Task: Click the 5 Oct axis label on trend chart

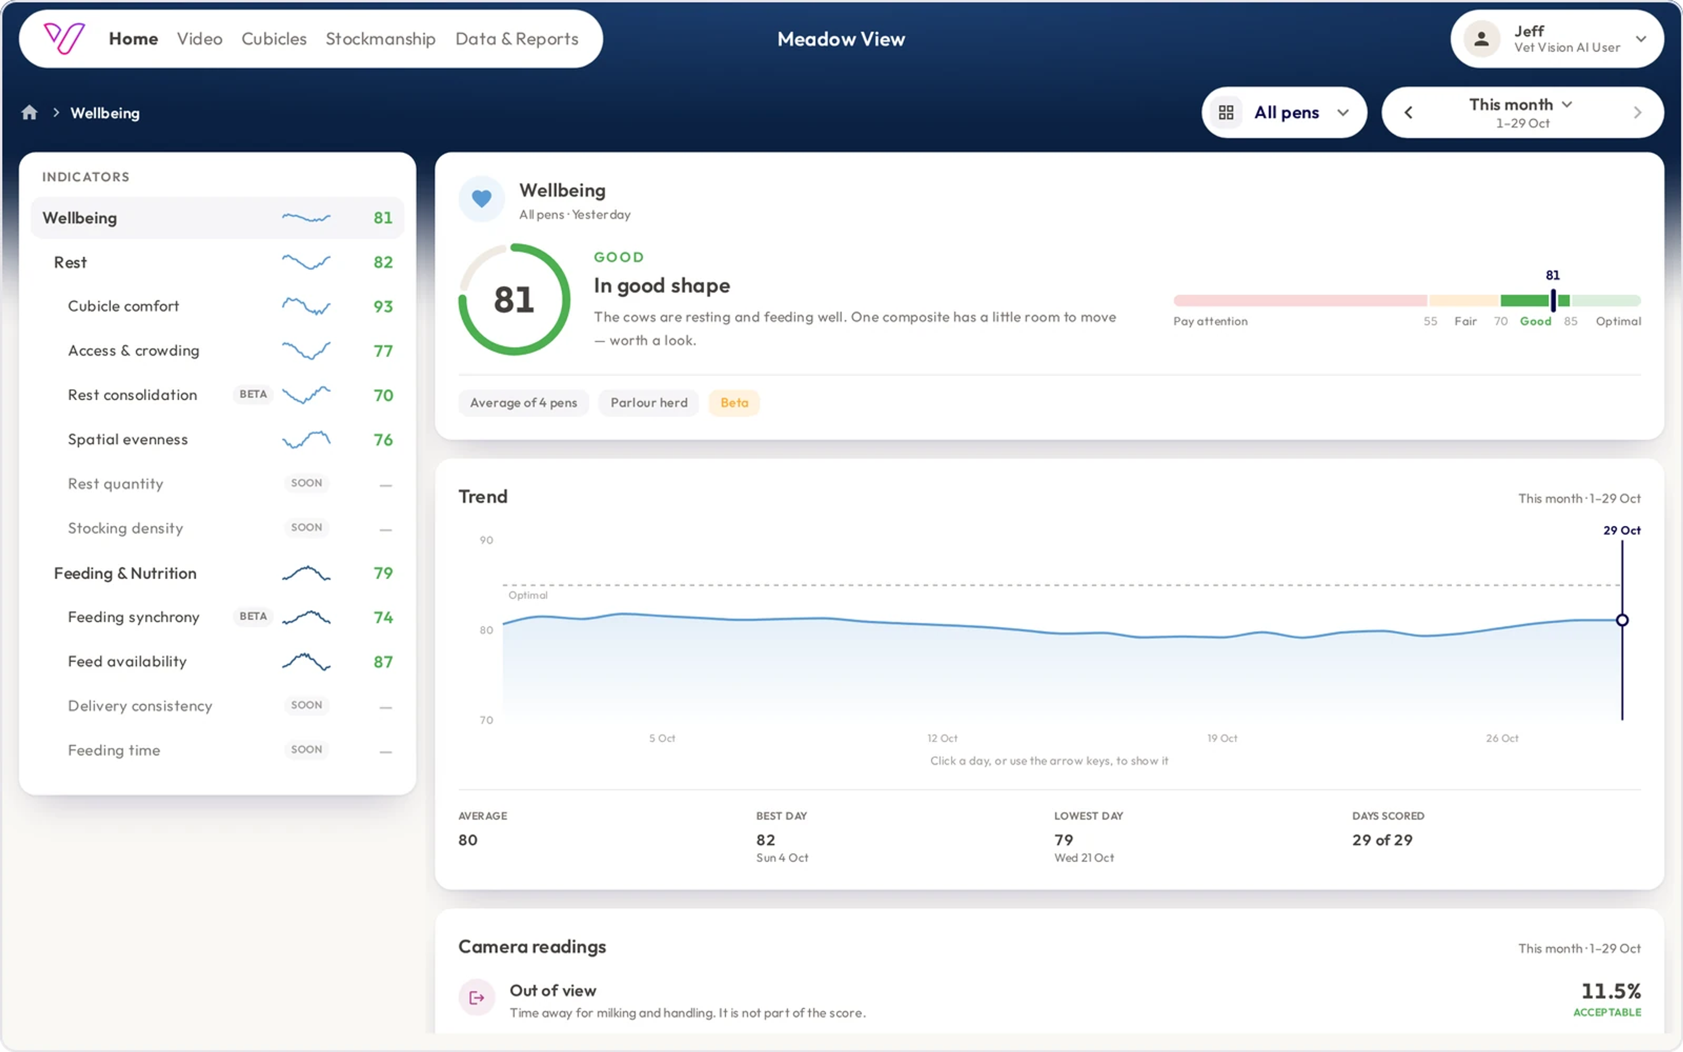Action: (662, 738)
